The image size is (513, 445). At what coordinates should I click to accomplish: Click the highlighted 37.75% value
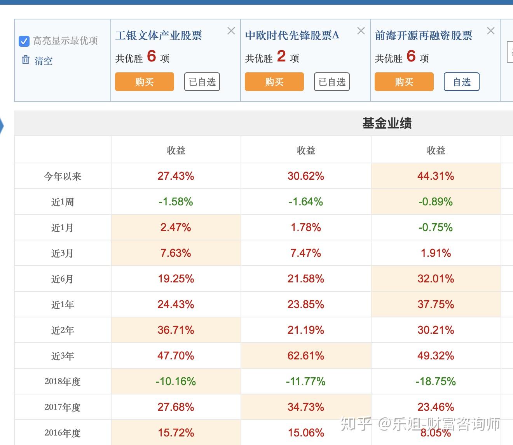(x=436, y=304)
